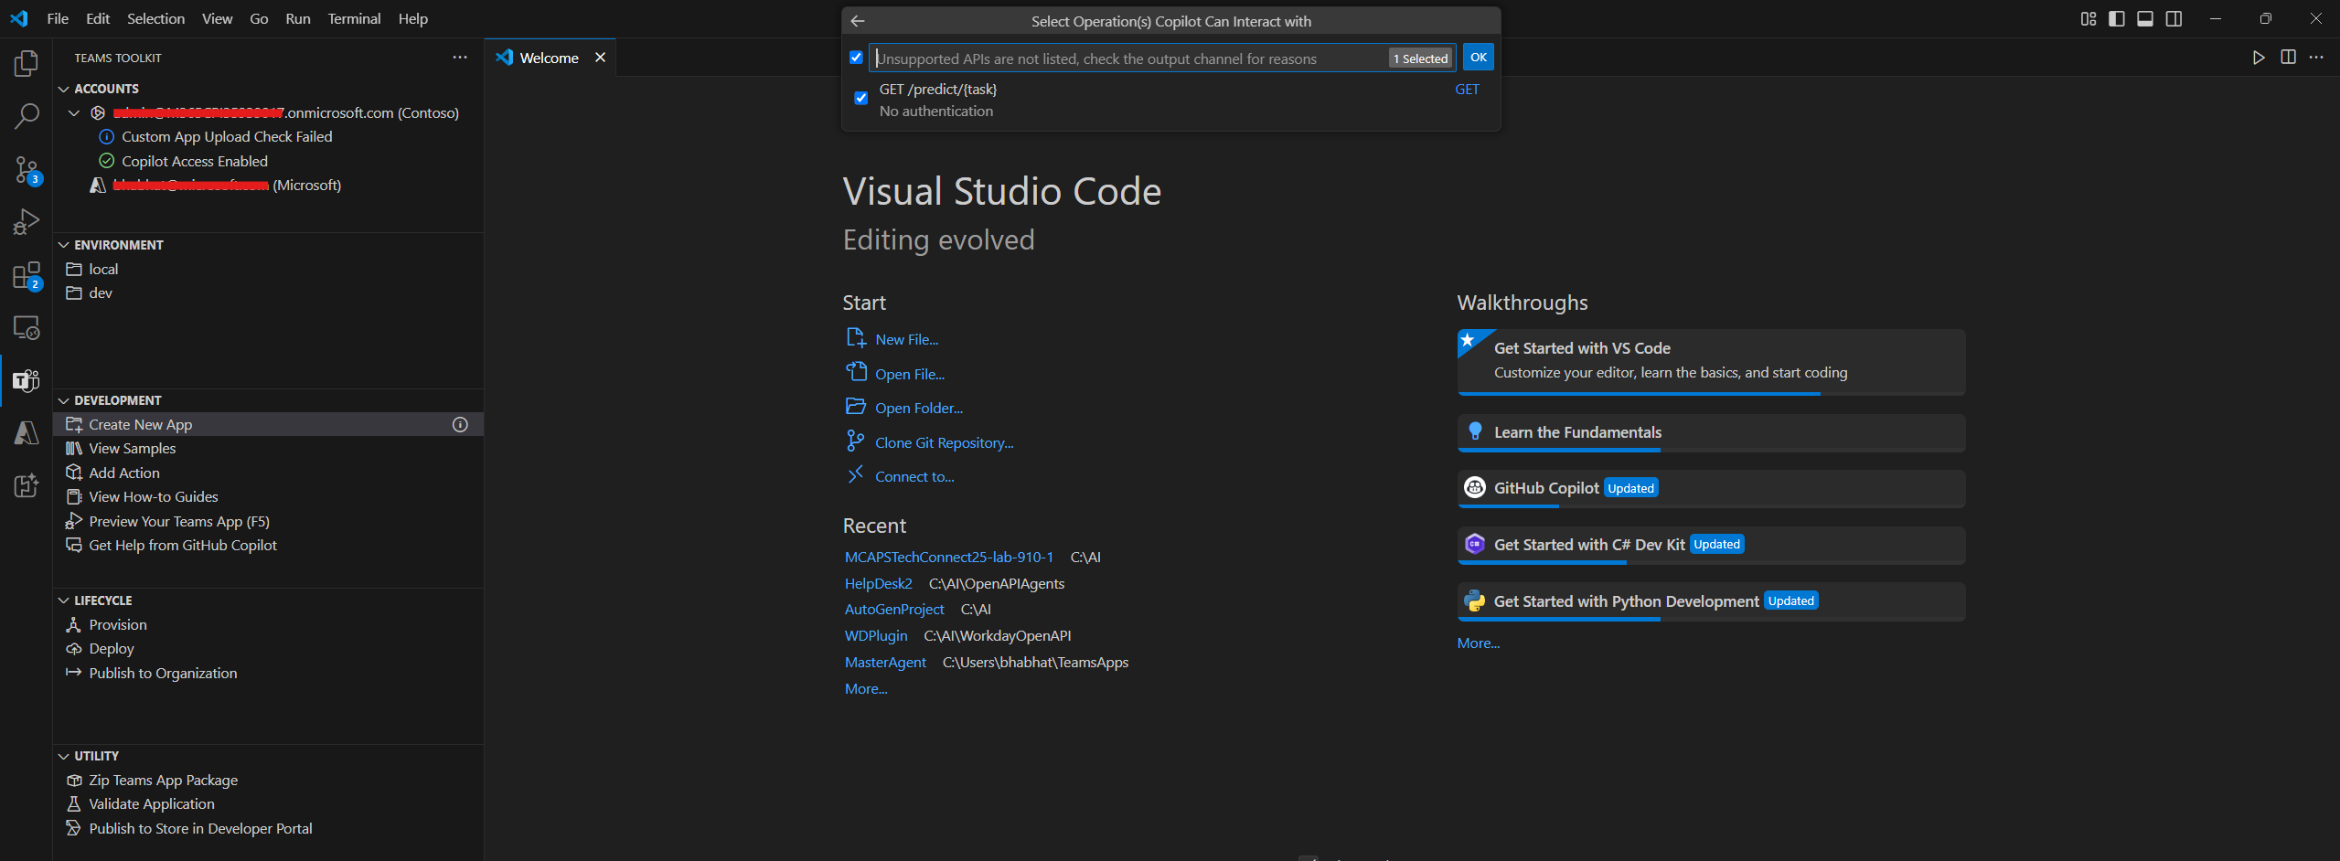Open recent project HelpDesk2
The width and height of the screenshot is (2340, 861).
879,584
